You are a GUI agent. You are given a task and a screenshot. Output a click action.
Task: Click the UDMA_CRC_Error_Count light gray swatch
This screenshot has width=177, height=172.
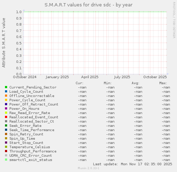pos(6,155)
